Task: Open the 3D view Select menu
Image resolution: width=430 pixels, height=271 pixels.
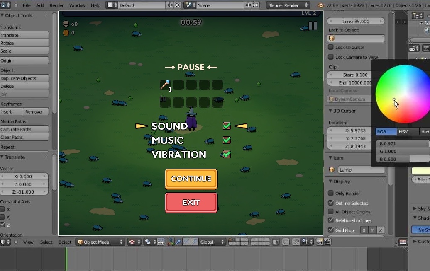Action: (x=46, y=242)
